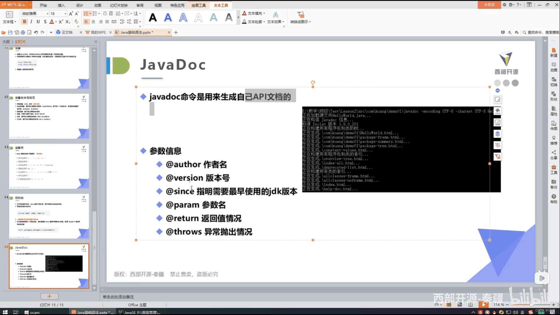Click 单击此处添加备注 notes area

pyautogui.click(x=118, y=297)
